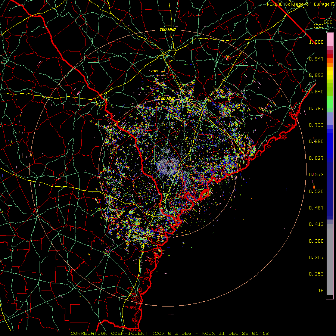Click the 0.520 scale value
Screen dimensions: 336x336
tap(316, 191)
